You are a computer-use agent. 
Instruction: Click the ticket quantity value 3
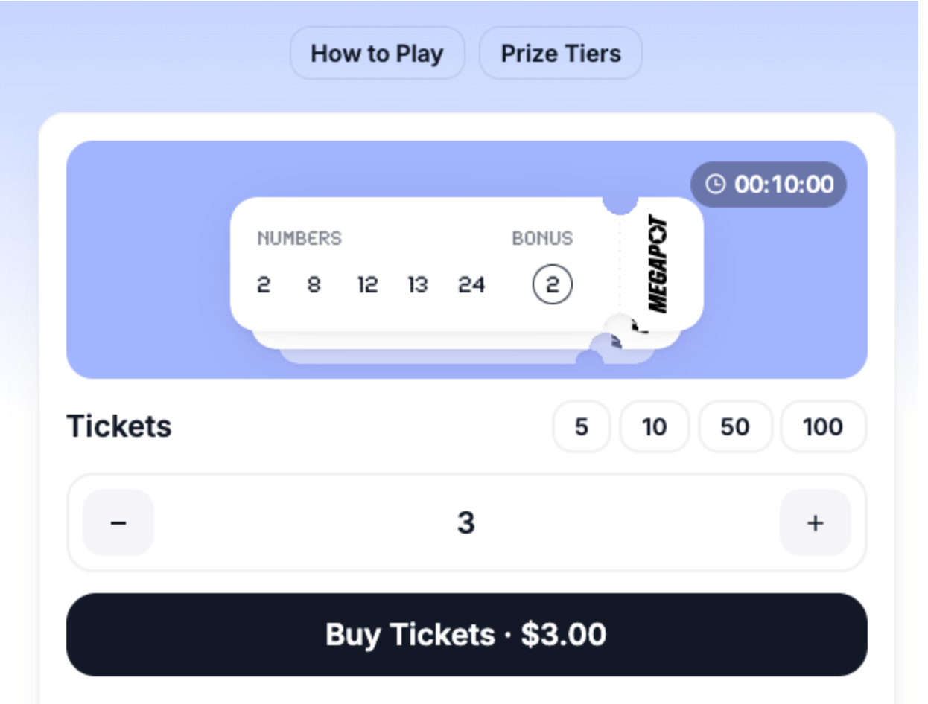pyautogui.click(x=466, y=523)
